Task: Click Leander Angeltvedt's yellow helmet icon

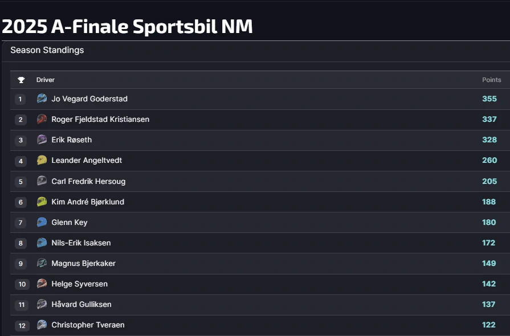Action: [42, 161]
